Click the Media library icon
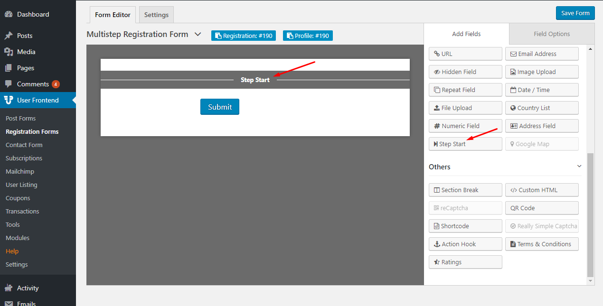 point(9,52)
